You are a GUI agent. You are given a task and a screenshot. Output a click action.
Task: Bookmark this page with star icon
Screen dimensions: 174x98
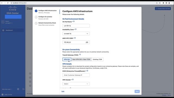pyautogui.click(x=160, y=3)
